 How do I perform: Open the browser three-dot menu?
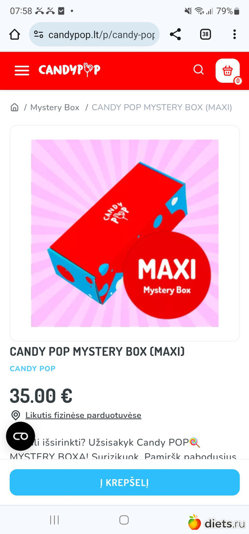(235, 34)
